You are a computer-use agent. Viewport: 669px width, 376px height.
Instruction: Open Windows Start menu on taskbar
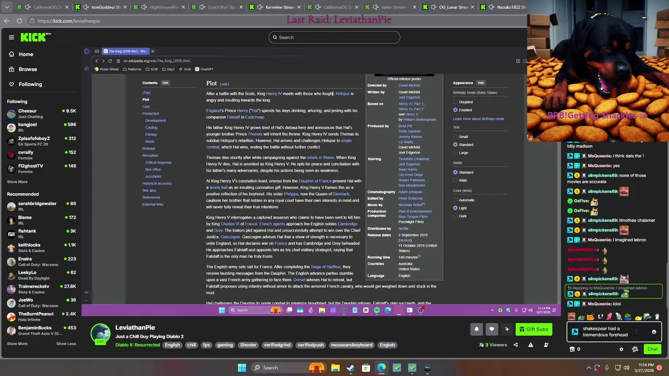point(242,368)
